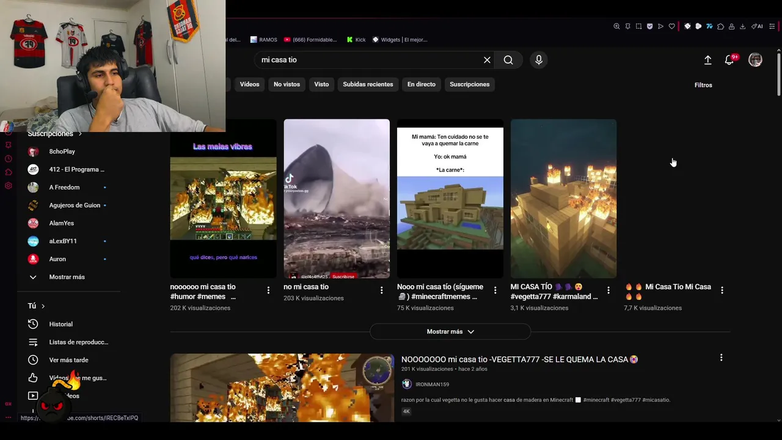Select the Suscripciones filter chip
The height and width of the screenshot is (440, 782).
tap(469, 84)
